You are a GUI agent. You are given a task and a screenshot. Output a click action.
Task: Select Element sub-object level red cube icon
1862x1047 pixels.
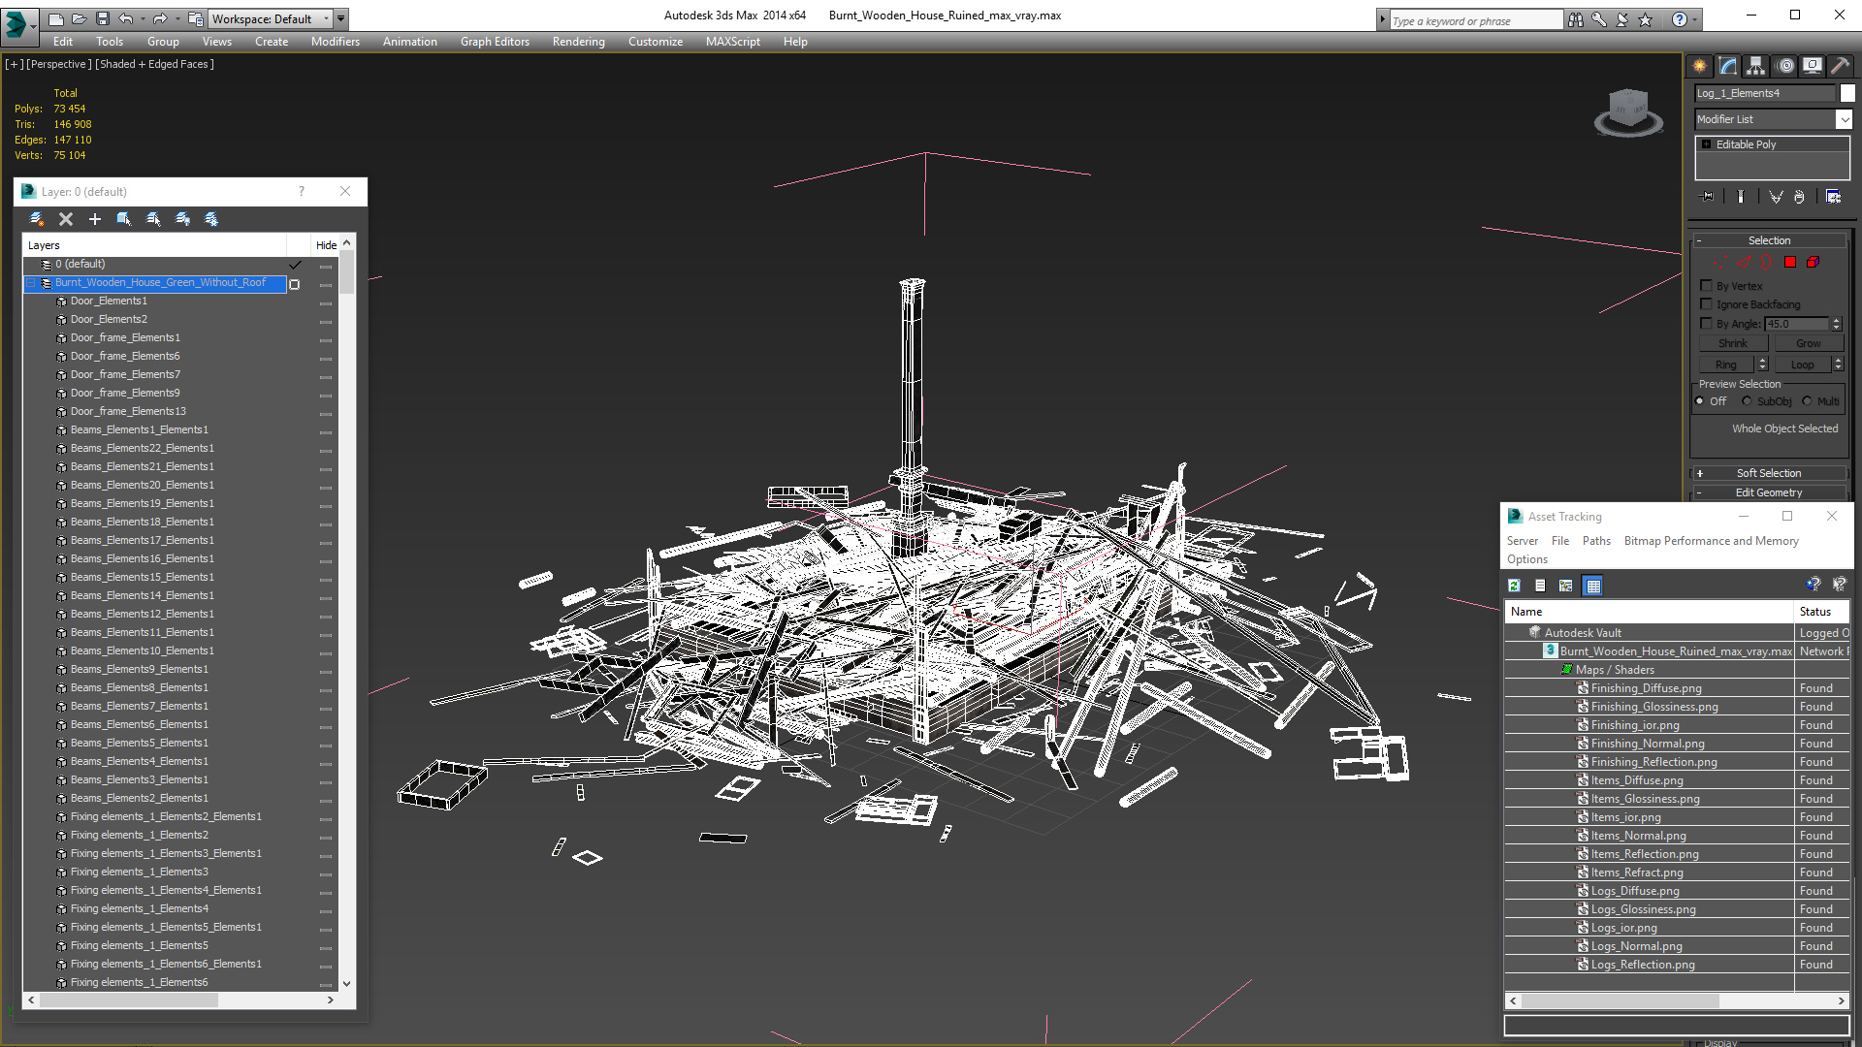1813,263
